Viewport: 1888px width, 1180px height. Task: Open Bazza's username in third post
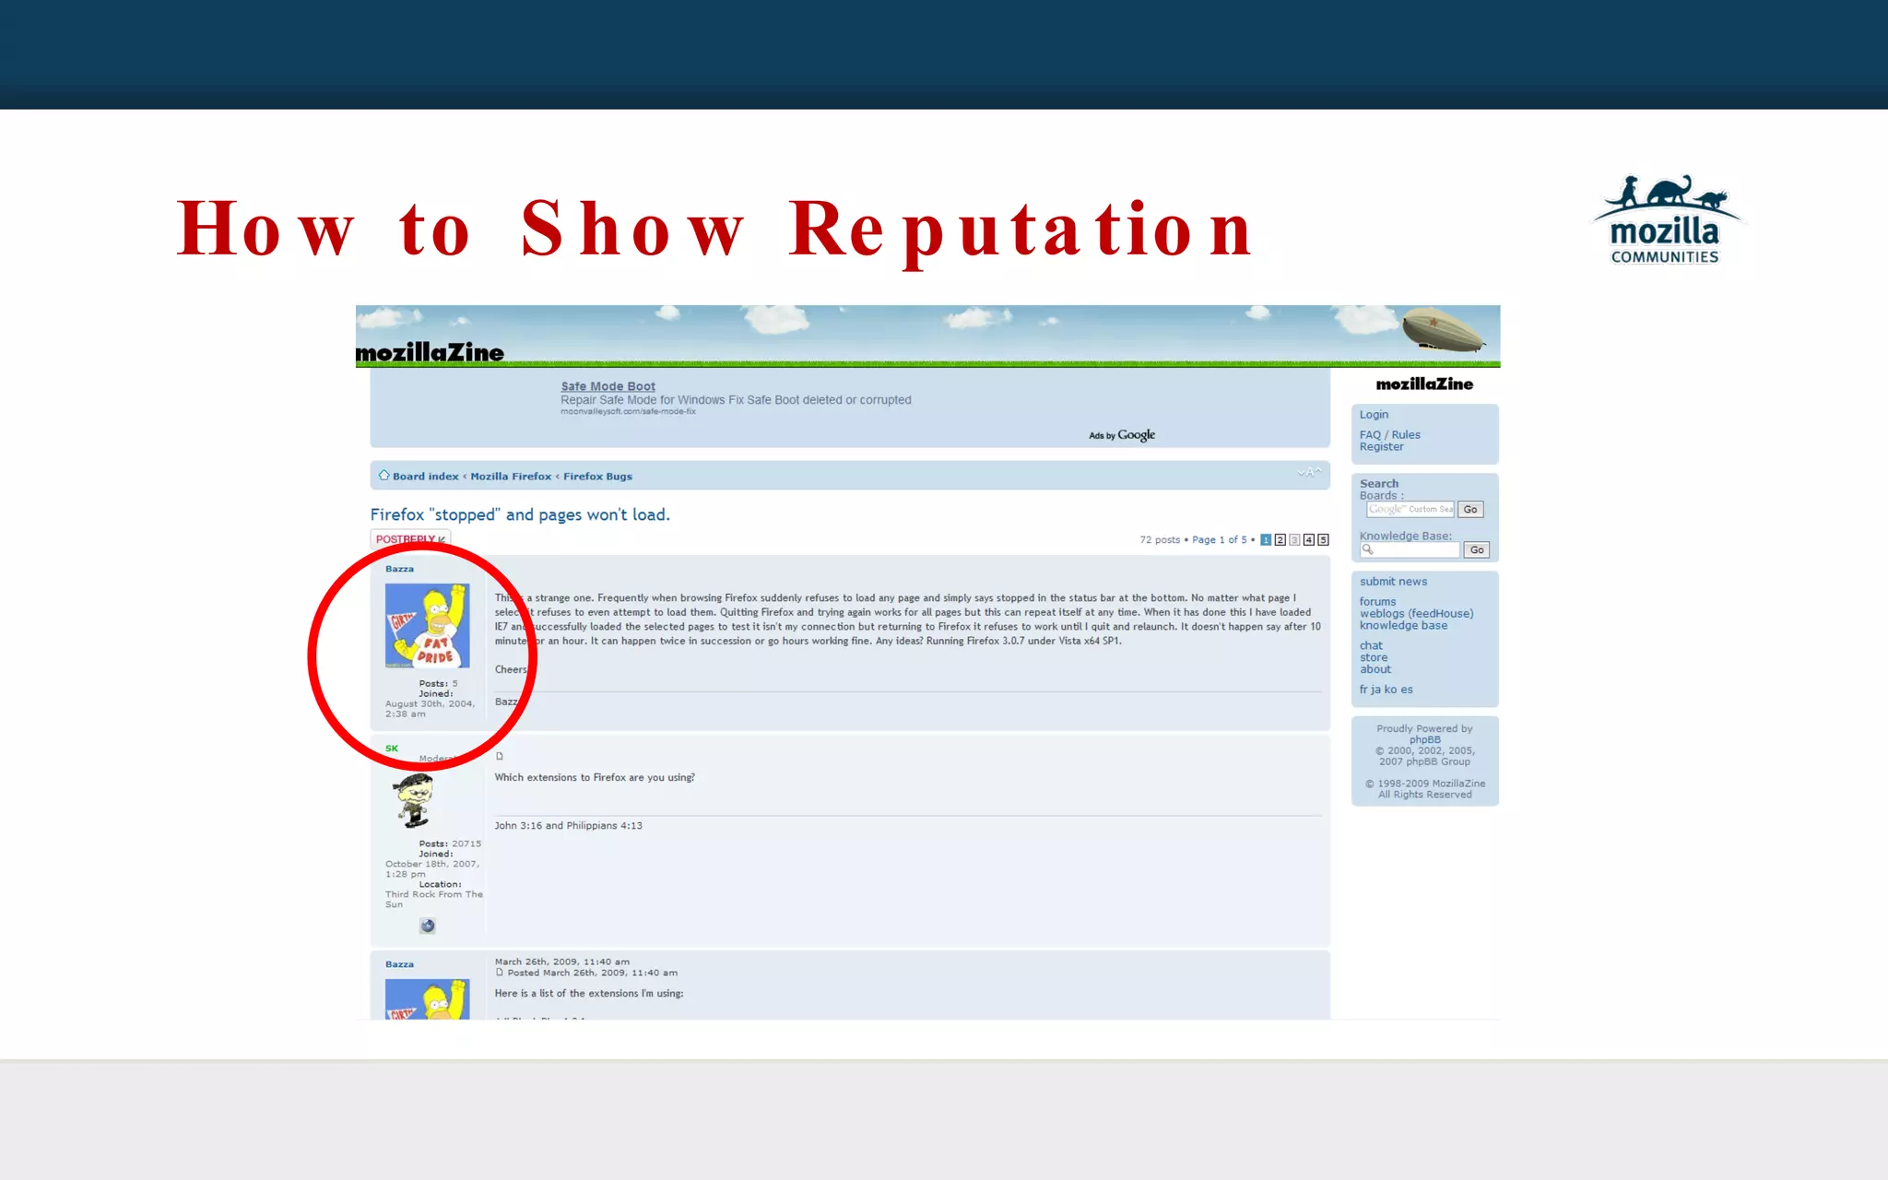click(399, 964)
